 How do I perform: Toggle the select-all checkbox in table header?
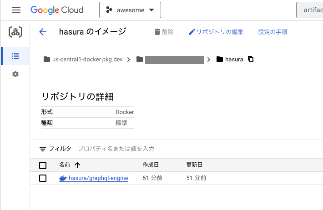coord(43,165)
